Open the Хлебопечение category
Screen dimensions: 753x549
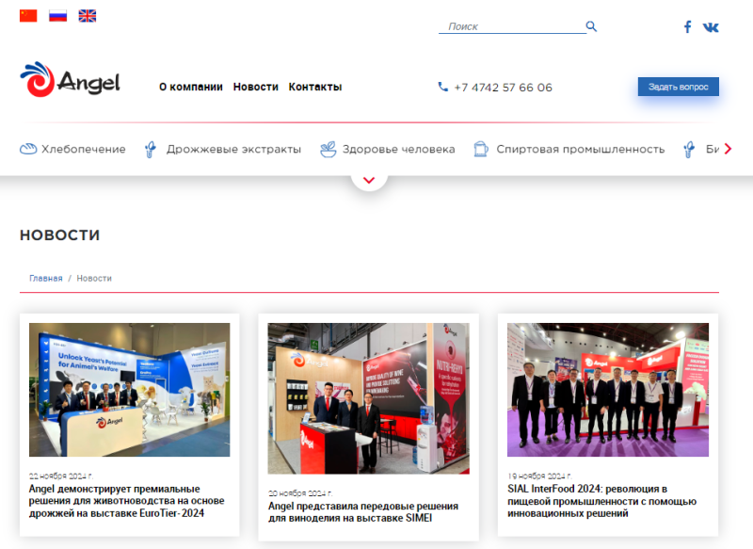[x=72, y=149]
